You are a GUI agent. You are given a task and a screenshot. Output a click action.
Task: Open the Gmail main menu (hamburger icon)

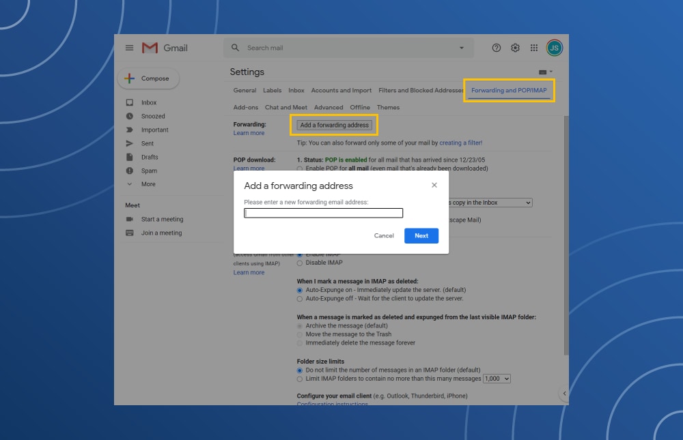(x=129, y=48)
